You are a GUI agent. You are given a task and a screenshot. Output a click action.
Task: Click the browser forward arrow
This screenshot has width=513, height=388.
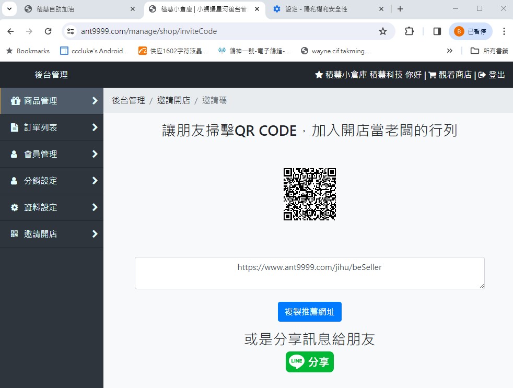(29, 31)
